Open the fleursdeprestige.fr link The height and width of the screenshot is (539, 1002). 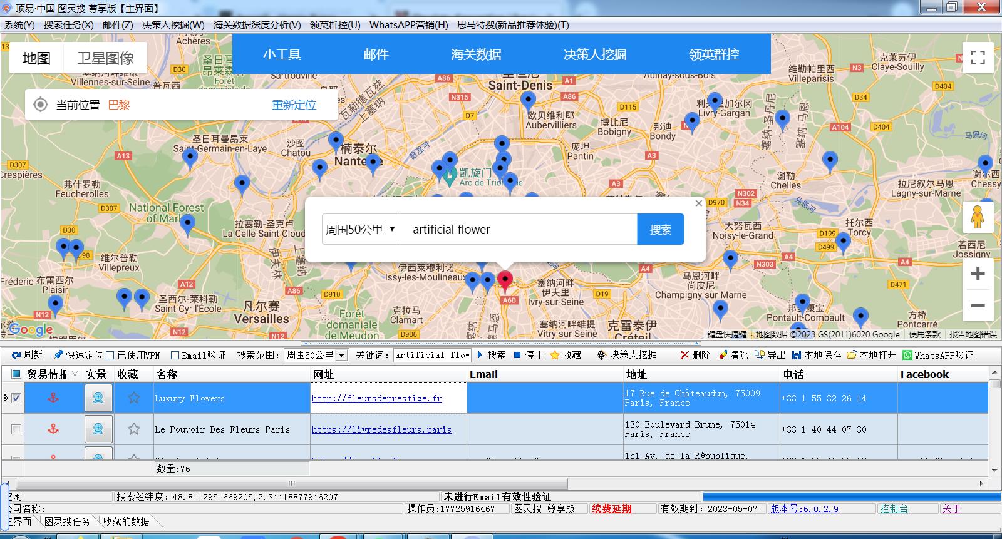376,398
